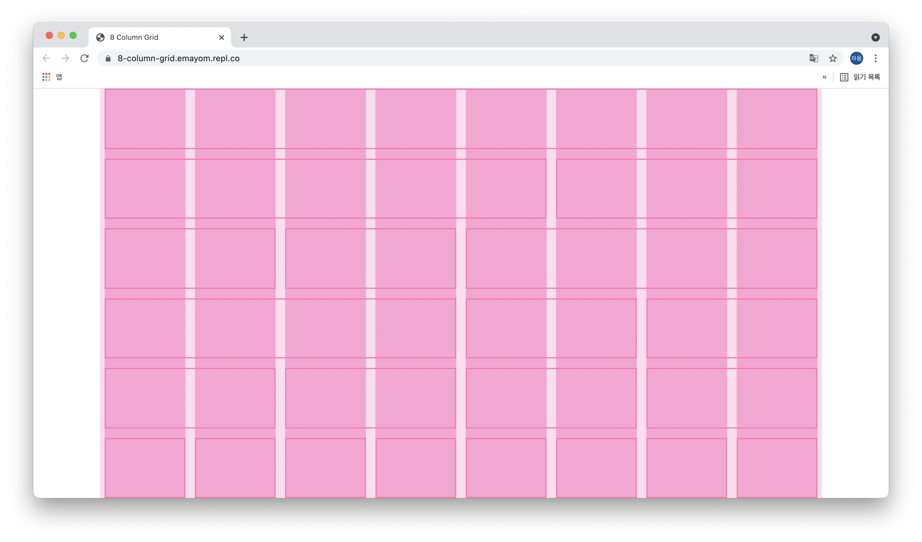Open the Apps grid shortcut
Screen dimensions: 922x542
[46, 77]
